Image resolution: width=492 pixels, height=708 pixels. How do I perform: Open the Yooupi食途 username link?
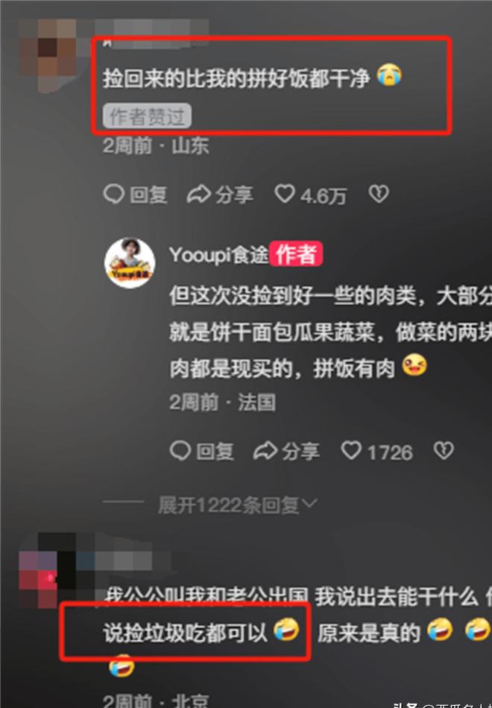[x=218, y=255]
